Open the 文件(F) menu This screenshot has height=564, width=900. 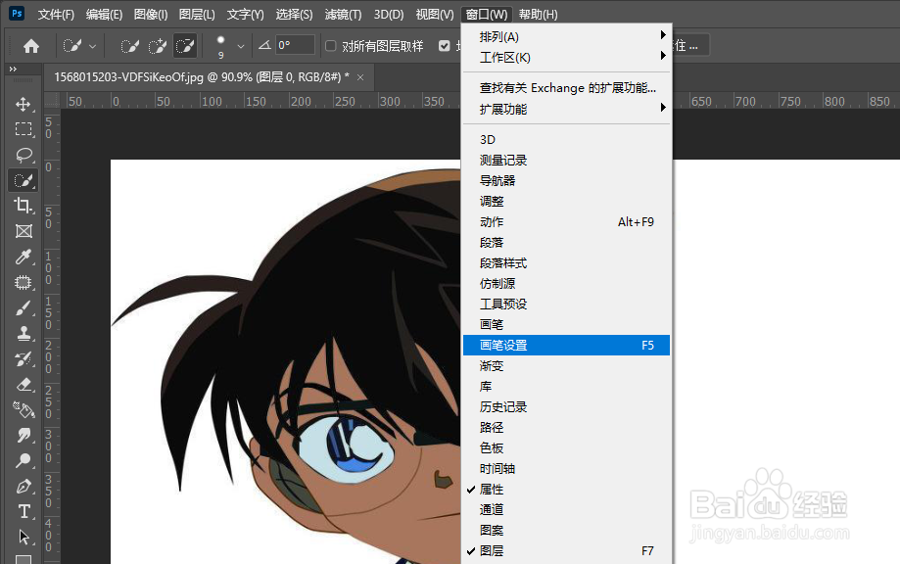(x=56, y=15)
